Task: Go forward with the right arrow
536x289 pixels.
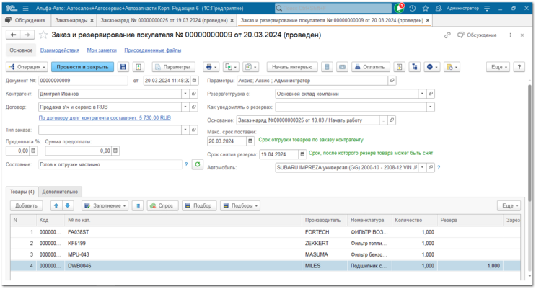Action: tap(27, 35)
